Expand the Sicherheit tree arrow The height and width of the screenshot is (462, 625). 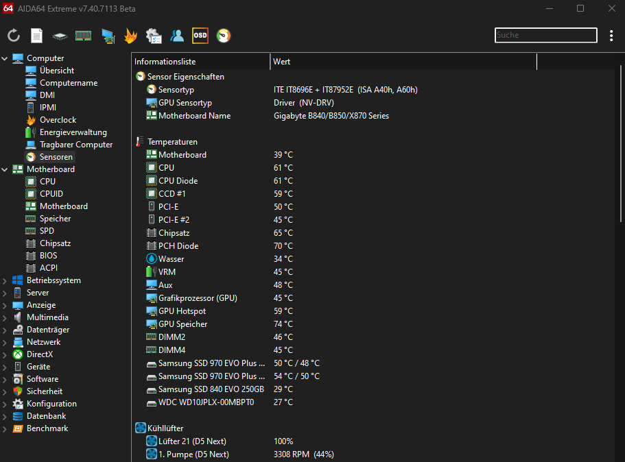(x=5, y=392)
